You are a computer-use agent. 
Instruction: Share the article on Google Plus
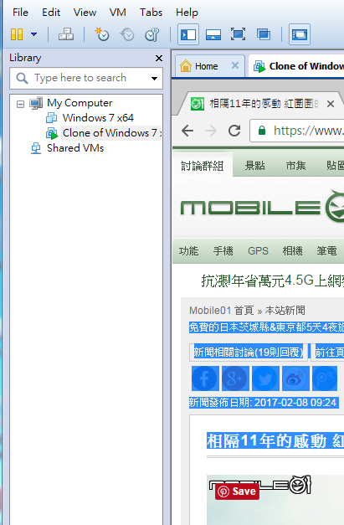pyautogui.click(x=235, y=378)
